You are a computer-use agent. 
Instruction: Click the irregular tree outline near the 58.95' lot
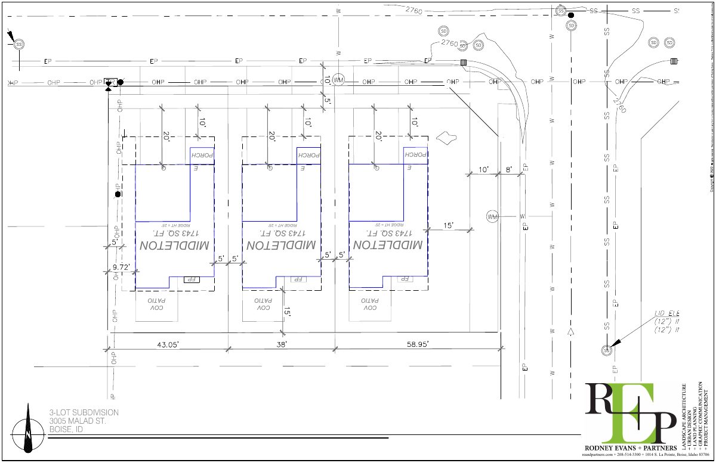[446, 138]
